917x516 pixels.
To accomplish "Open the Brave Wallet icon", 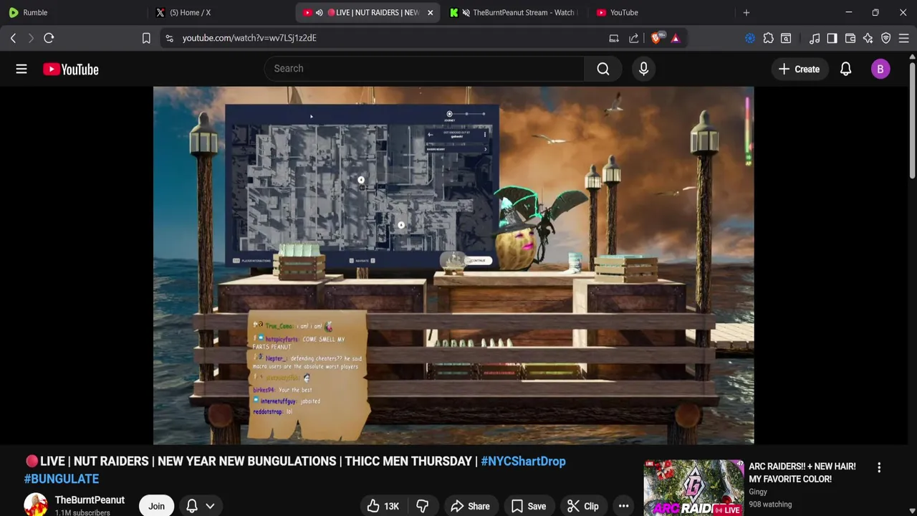I will coord(850,38).
